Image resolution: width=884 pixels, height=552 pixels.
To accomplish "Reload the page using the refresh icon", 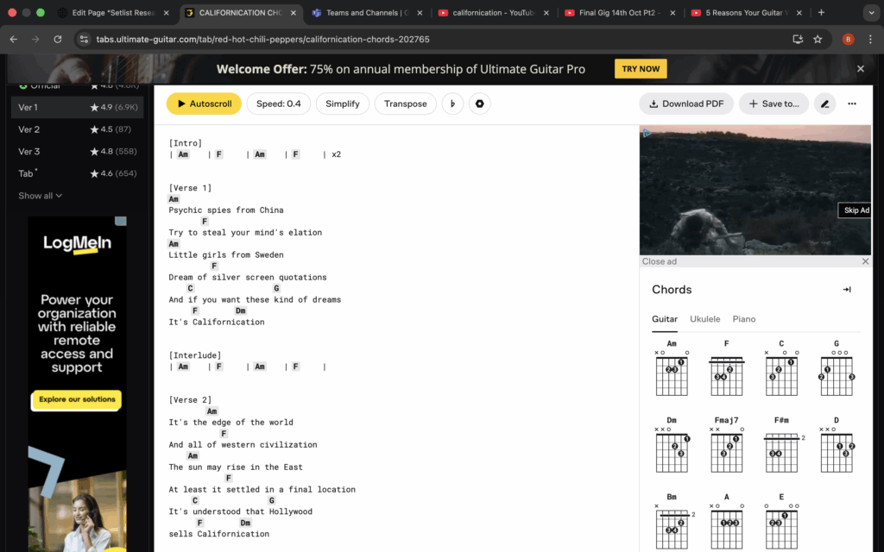I will 58,39.
